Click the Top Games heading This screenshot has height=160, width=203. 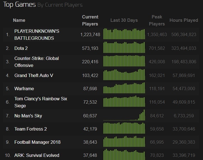tap(19, 5)
